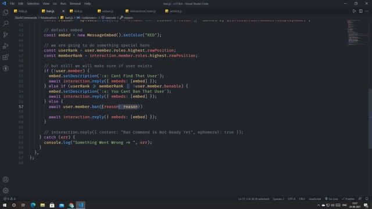Click line number 57 in gutter
This screenshot has width=372, height=209.
click(x=21, y=107)
